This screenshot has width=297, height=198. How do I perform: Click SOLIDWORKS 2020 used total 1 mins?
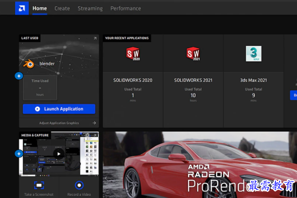point(133,95)
